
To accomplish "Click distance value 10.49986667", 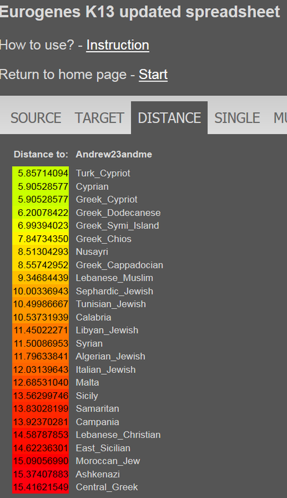I will (x=40, y=304).
